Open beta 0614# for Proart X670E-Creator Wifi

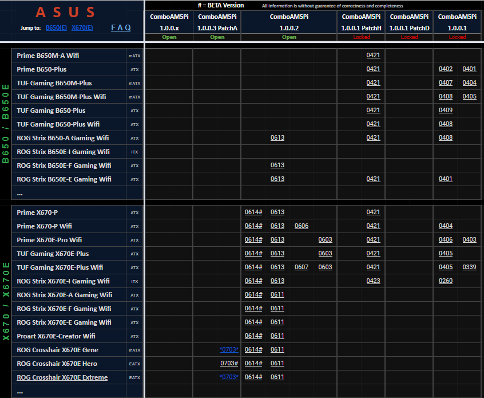coord(253,336)
